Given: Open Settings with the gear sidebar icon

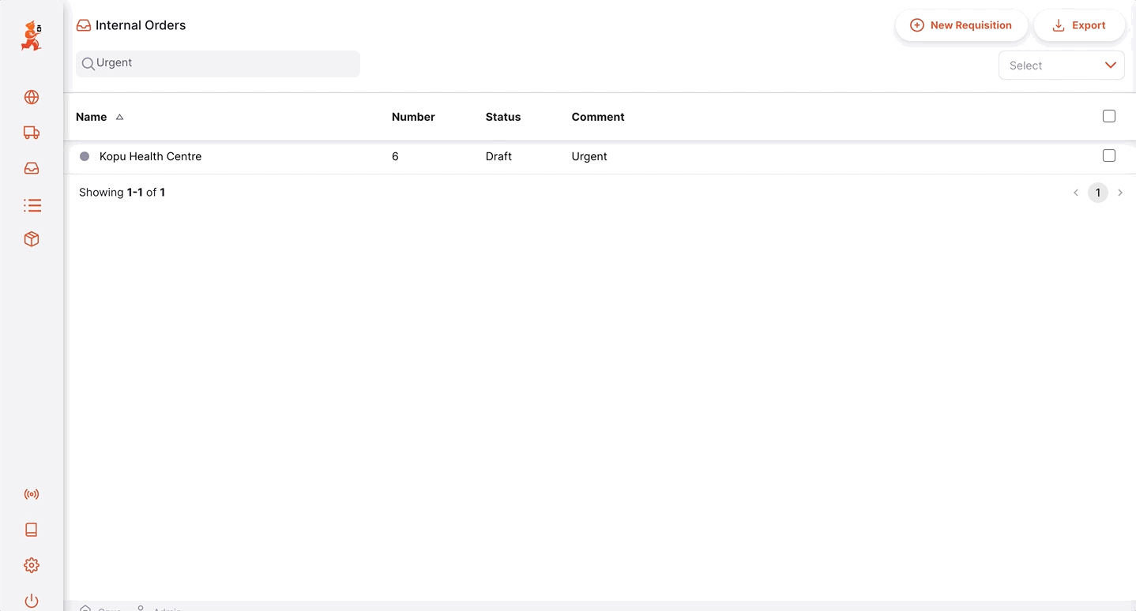Looking at the screenshot, I should point(31,564).
